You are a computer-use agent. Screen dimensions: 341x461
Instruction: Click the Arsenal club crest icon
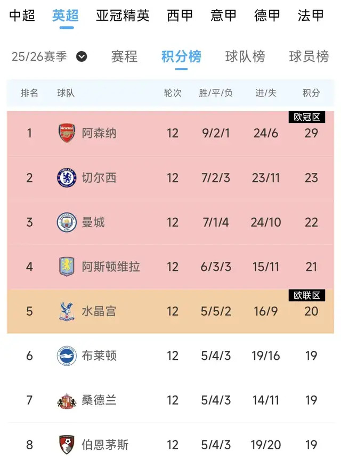click(x=67, y=133)
